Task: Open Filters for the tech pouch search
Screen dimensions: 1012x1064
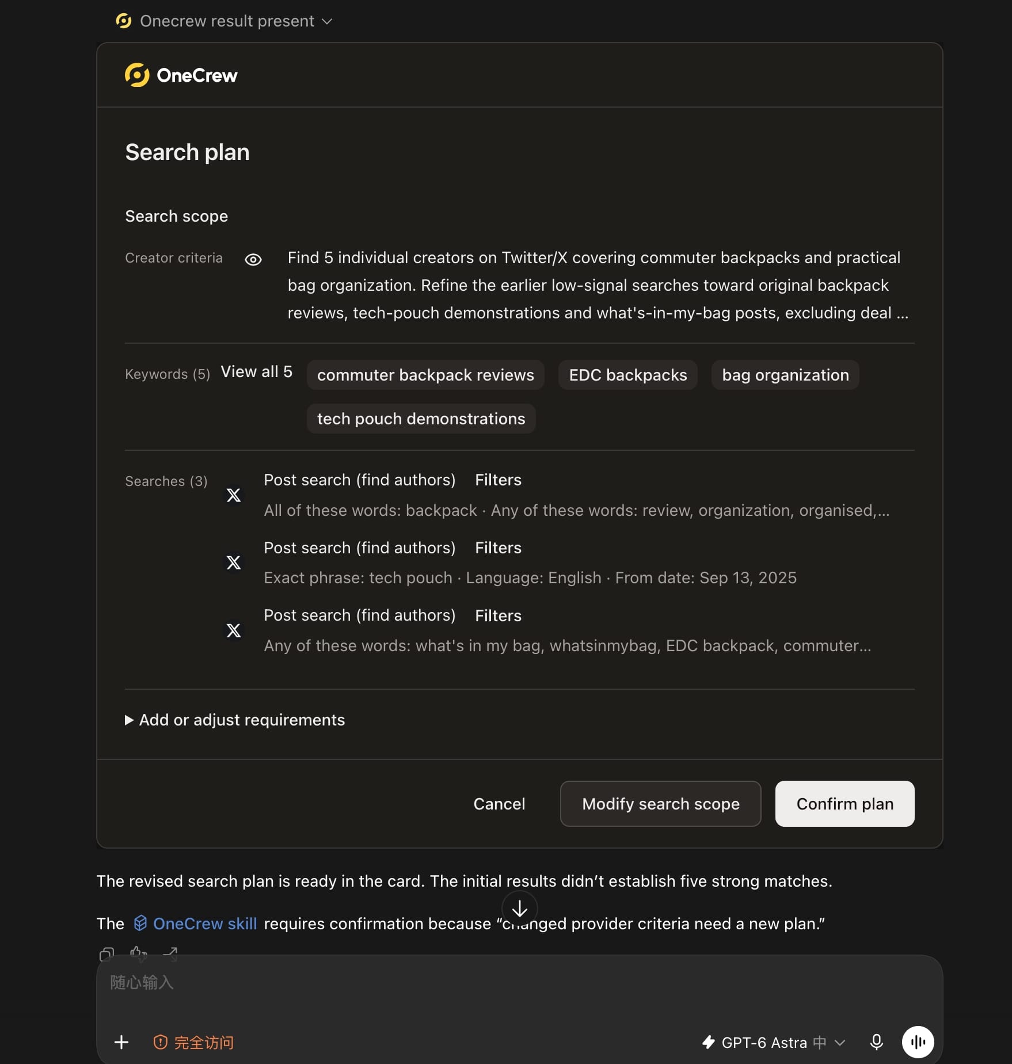Action: [498, 548]
